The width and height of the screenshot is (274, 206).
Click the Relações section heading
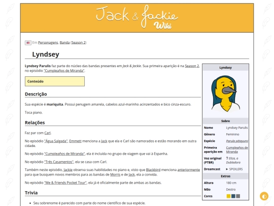[35, 123]
